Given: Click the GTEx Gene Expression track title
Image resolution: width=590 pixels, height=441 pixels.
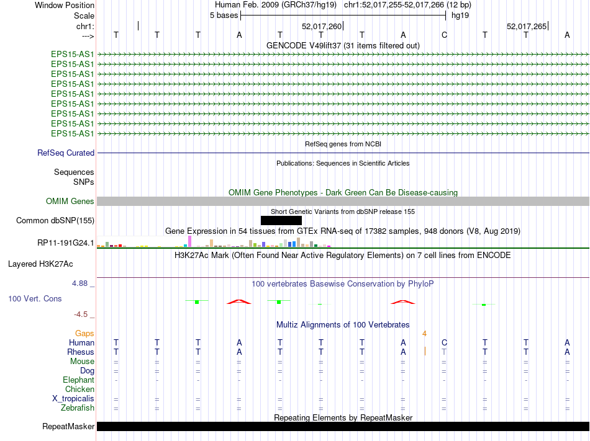Looking at the screenshot, I should point(343,231).
